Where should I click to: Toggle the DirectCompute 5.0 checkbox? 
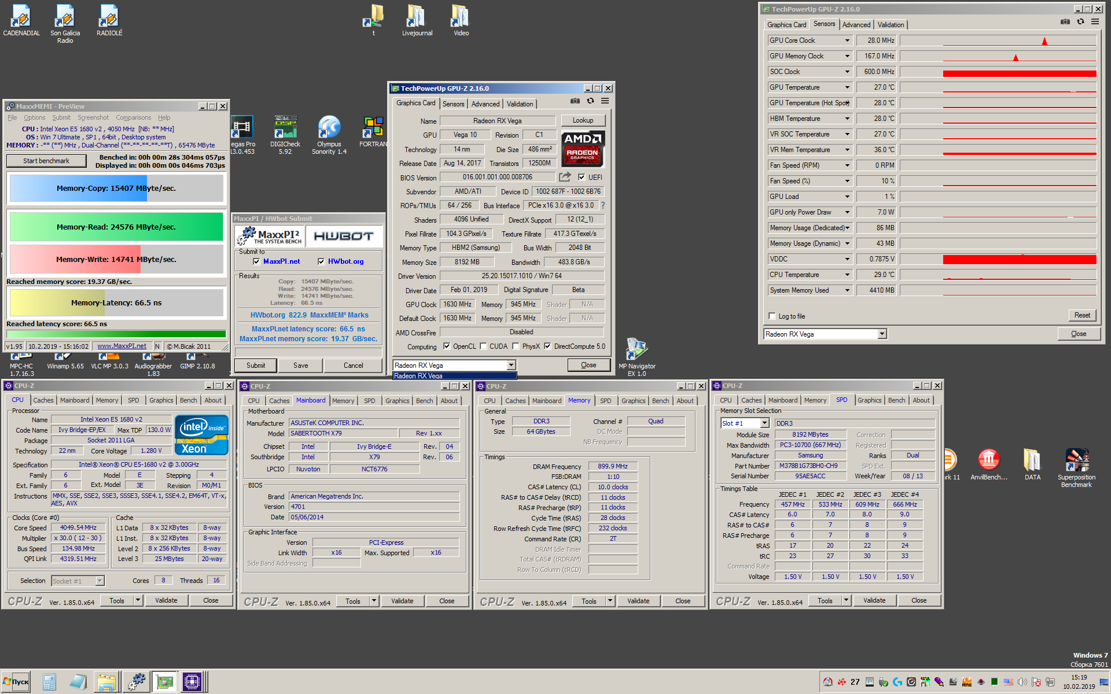[547, 346]
